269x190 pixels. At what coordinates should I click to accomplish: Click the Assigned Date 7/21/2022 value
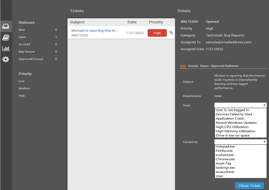[214, 49]
